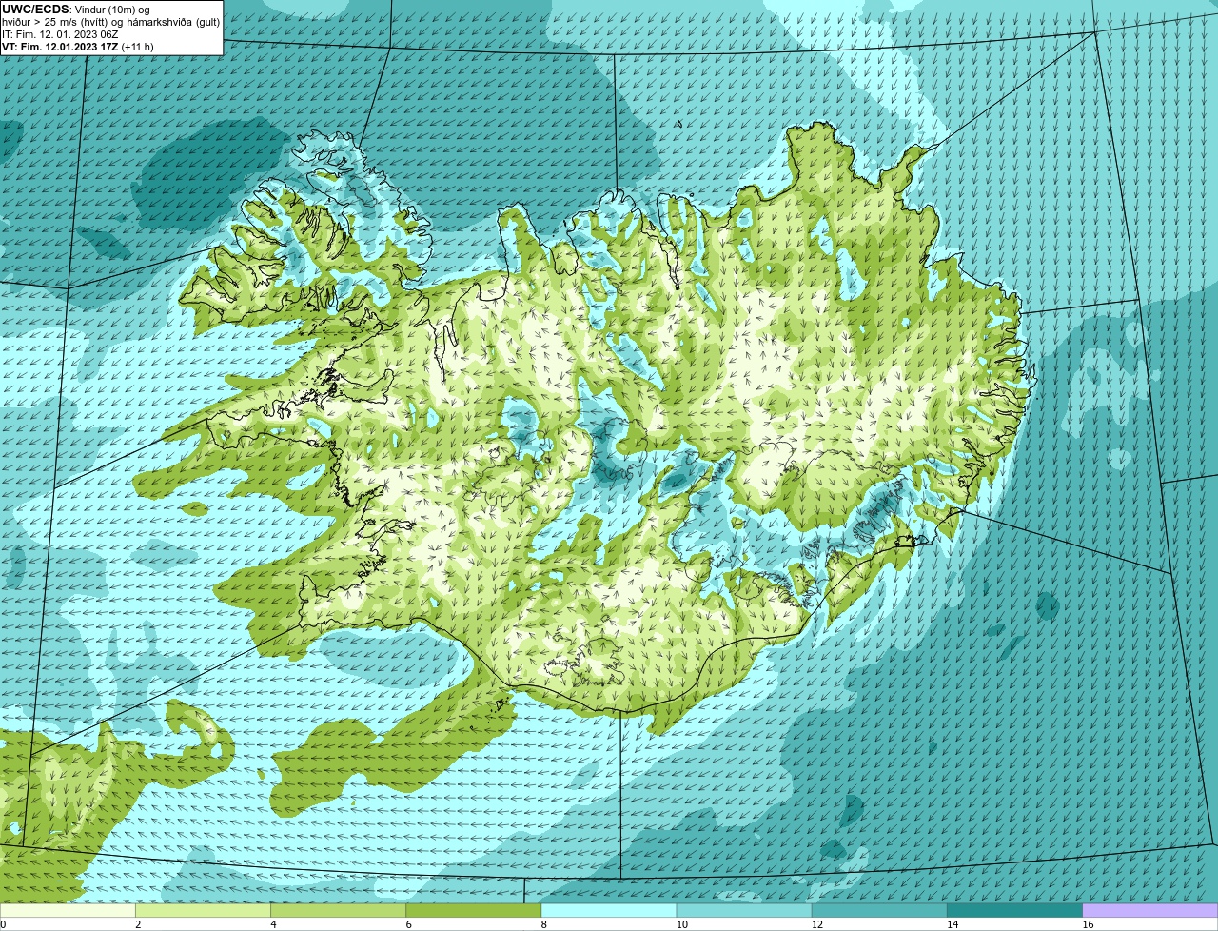Click the '8' scale label
Screen dimensions: 1218x931
[x=544, y=924]
